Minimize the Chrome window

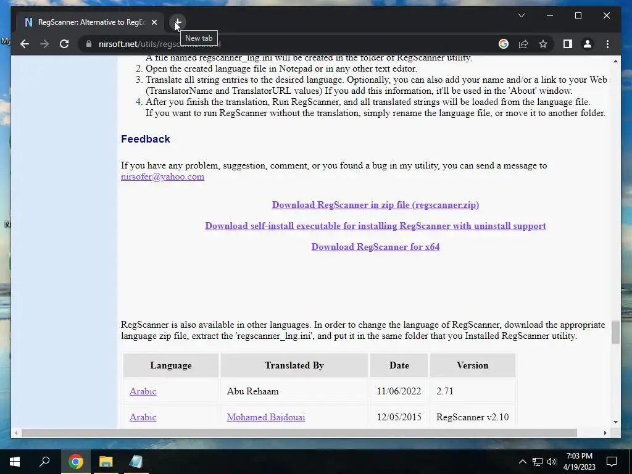click(550, 15)
